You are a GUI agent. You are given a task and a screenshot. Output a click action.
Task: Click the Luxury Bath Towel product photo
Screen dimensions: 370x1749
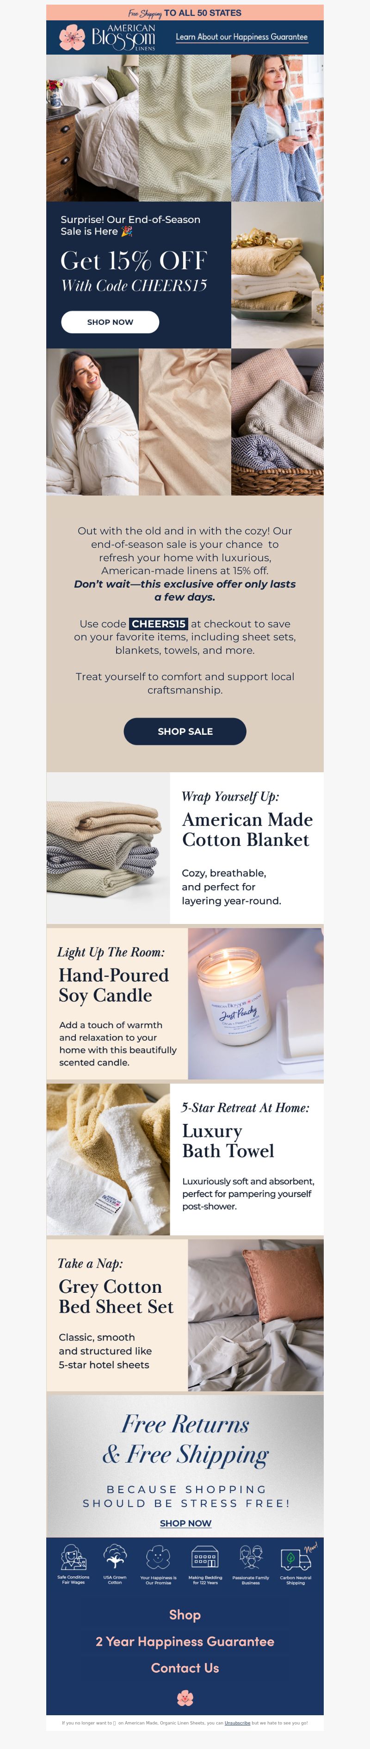click(x=108, y=1159)
